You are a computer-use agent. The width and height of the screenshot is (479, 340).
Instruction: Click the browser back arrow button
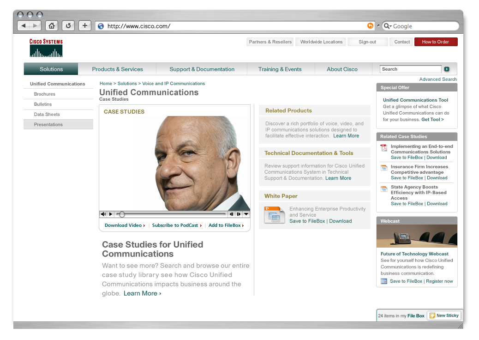(x=24, y=26)
